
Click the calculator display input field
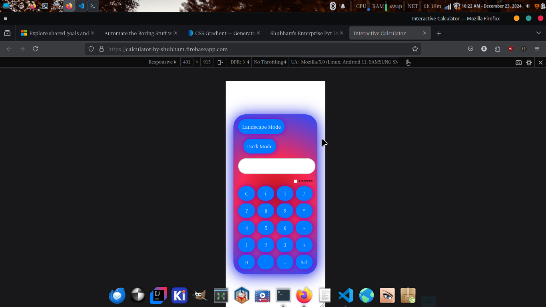pos(277,166)
